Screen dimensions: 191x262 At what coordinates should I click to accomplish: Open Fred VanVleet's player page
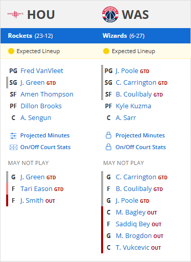[x=42, y=71]
